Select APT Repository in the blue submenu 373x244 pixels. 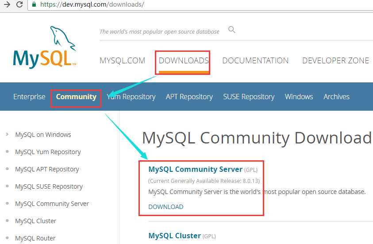pyautogui.click(x=189, y=97)
